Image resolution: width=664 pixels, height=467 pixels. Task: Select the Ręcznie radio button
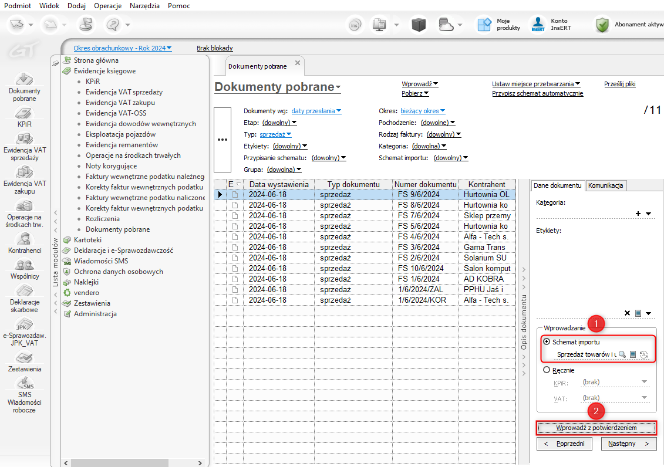coord(547,370)
